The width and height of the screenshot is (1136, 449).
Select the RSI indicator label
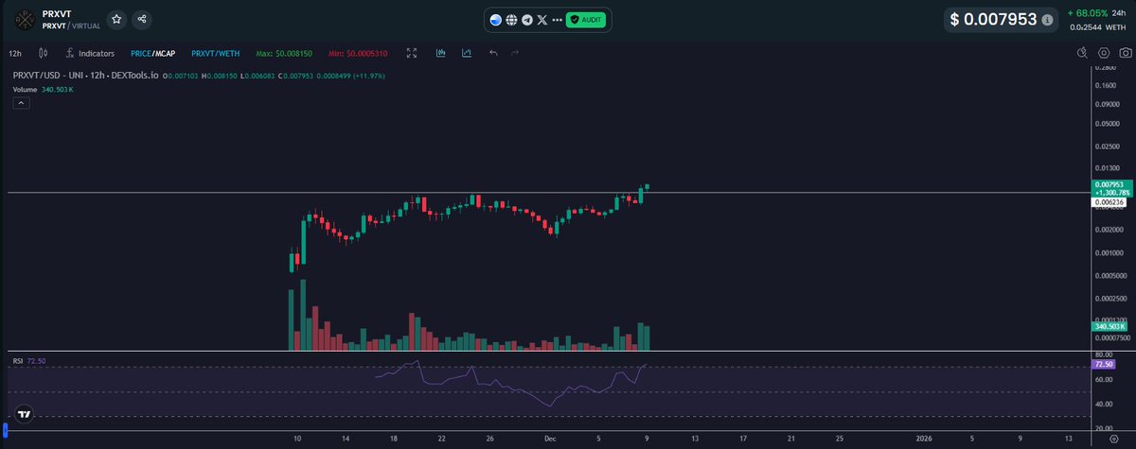coord(18,361)
